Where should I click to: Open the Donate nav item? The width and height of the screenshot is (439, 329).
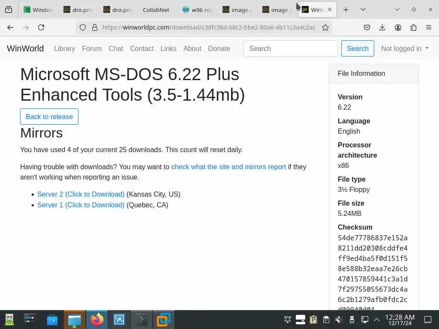coord(219,49)
